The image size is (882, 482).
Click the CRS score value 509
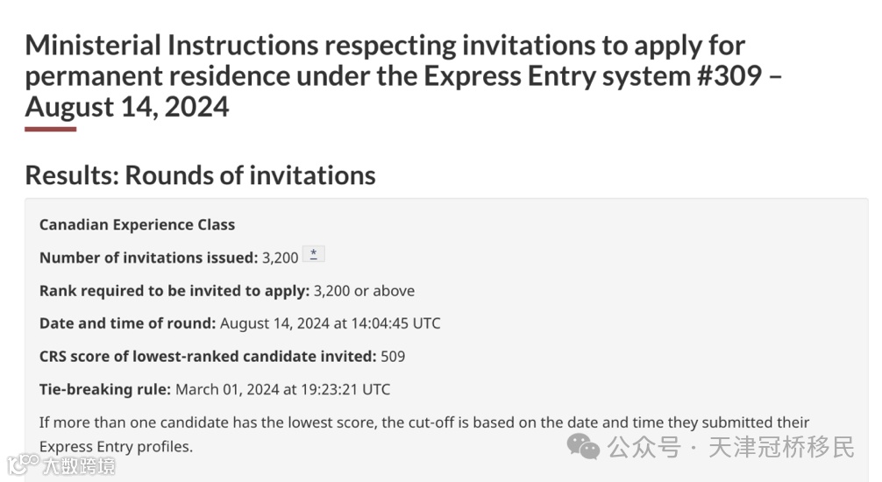click(x=393, y=357)
